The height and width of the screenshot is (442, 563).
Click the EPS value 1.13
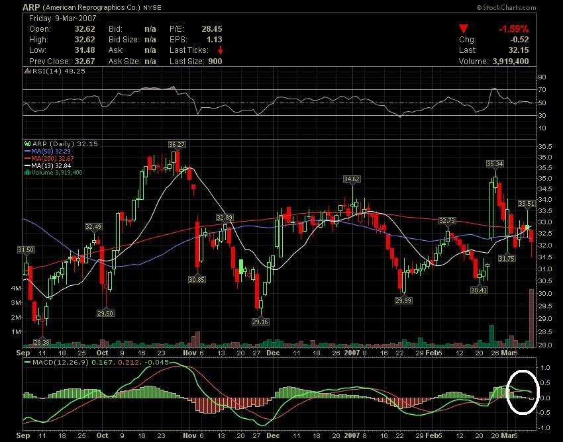click(x=215, y=40)
